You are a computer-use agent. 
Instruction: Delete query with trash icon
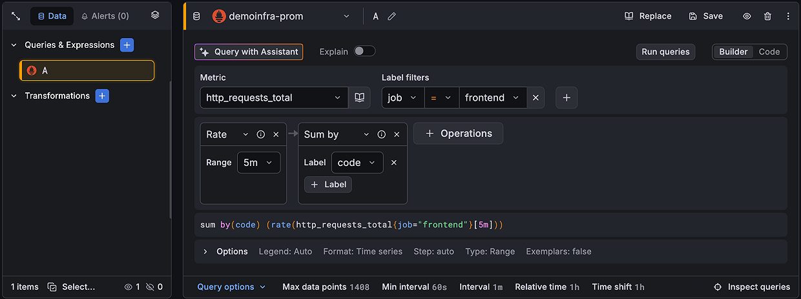click(767, 16)
